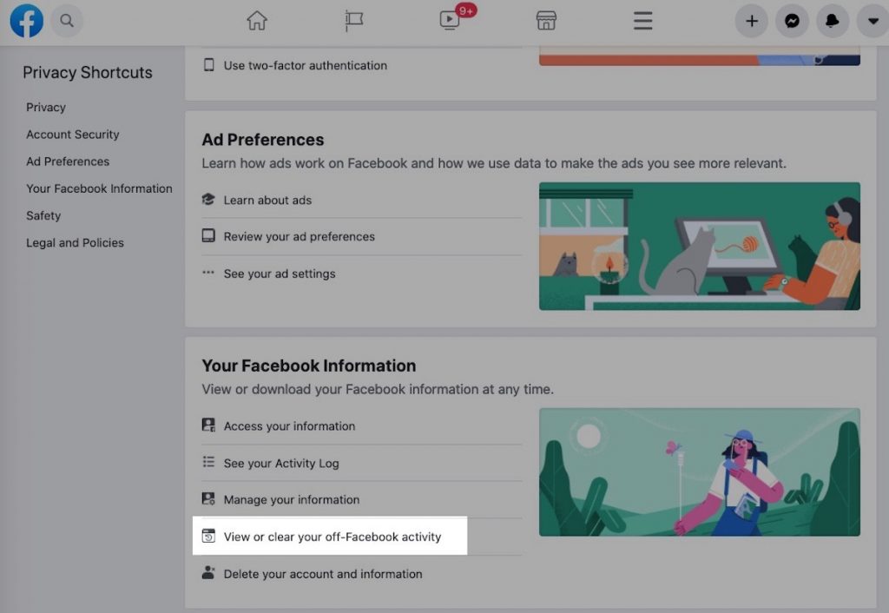Click the Search magnifier icon
The image size is (889, 613).
point(67,21)
